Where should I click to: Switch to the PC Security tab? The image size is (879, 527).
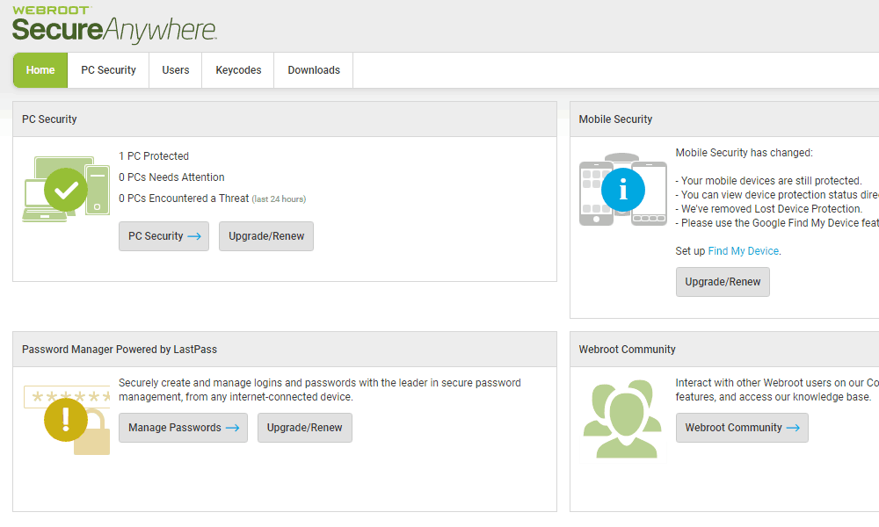tap(108, 70)
